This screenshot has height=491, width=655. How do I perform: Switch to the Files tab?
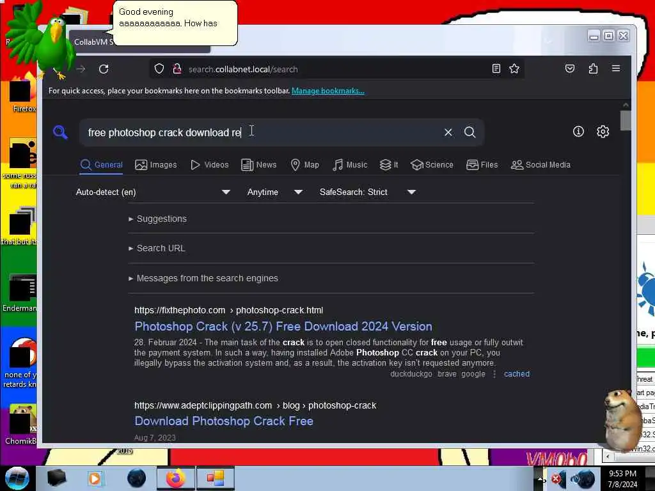[x=482, y=165]
